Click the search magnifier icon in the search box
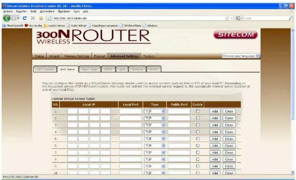The image size is (296, 180). (x=290, y=18)
